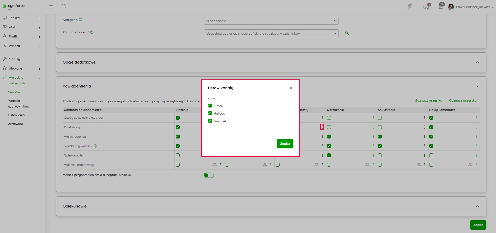Open the Kategoria dropdown
The height and width of the screenshot is (233, 496).
coord(271,21)
